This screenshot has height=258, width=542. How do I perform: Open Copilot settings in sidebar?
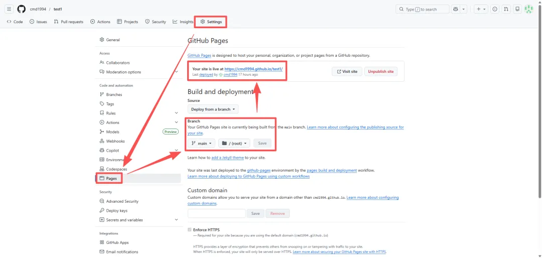(139, 151)
